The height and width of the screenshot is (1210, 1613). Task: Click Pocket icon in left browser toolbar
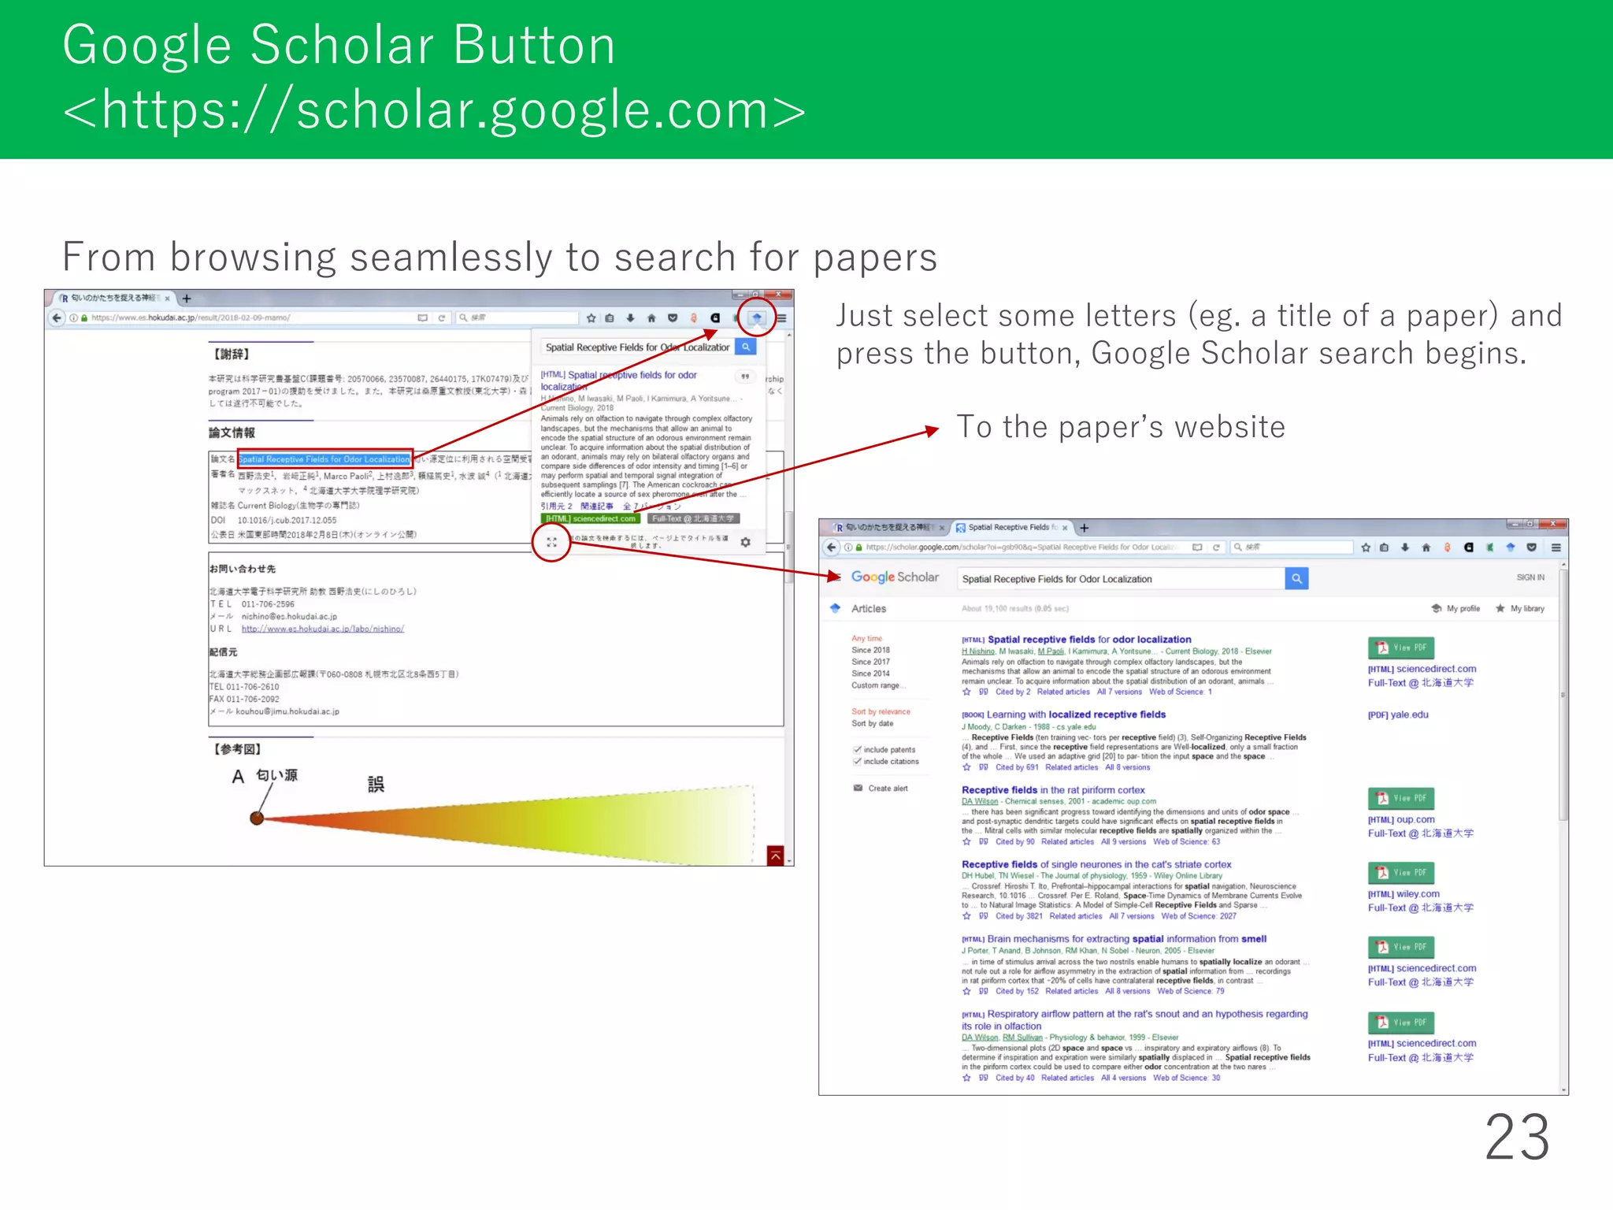673,318
